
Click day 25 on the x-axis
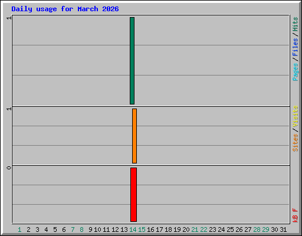point(230,230)
